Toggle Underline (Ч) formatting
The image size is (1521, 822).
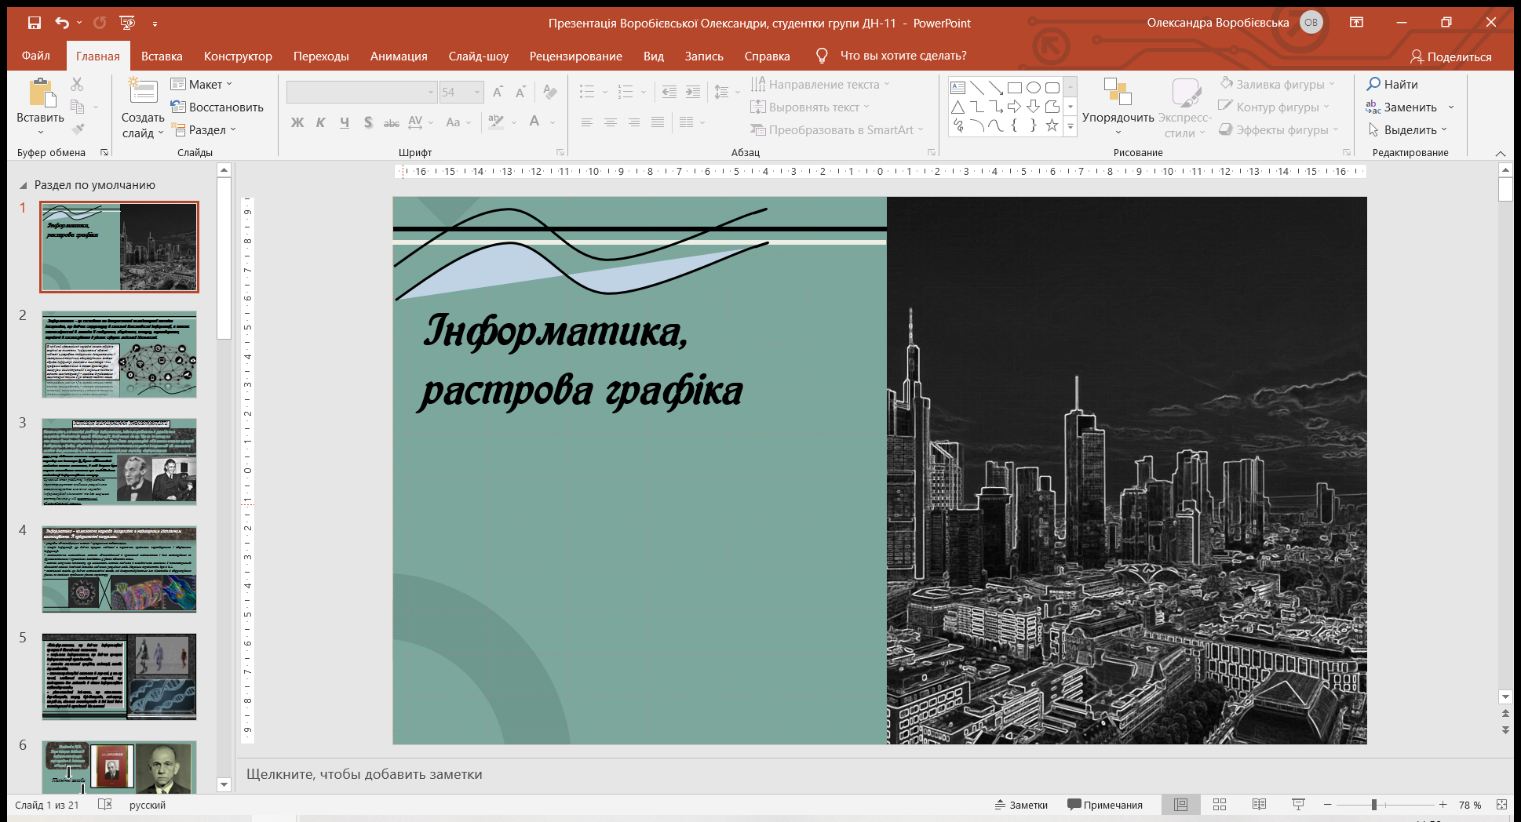[x=345, y=122]
